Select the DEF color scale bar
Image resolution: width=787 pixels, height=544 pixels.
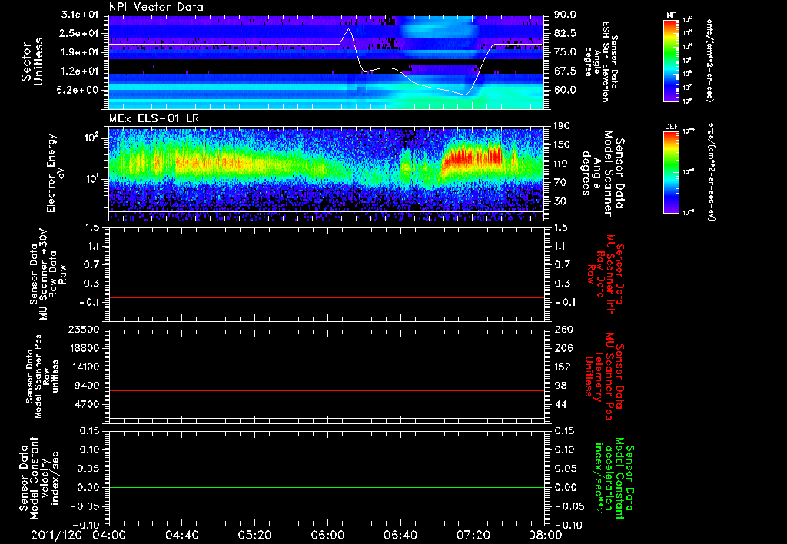point(668,171)
